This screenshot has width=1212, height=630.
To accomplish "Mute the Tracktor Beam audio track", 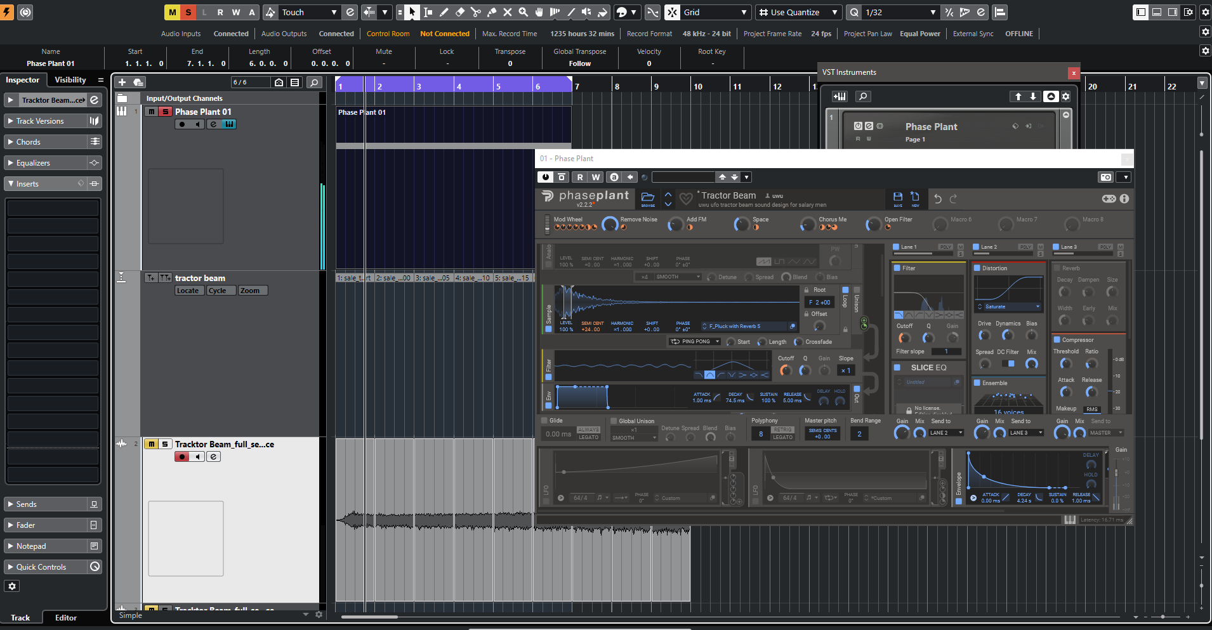I will point(151,444).
